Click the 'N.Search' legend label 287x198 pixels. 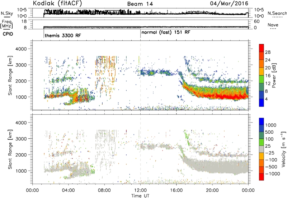pos(277,13)
